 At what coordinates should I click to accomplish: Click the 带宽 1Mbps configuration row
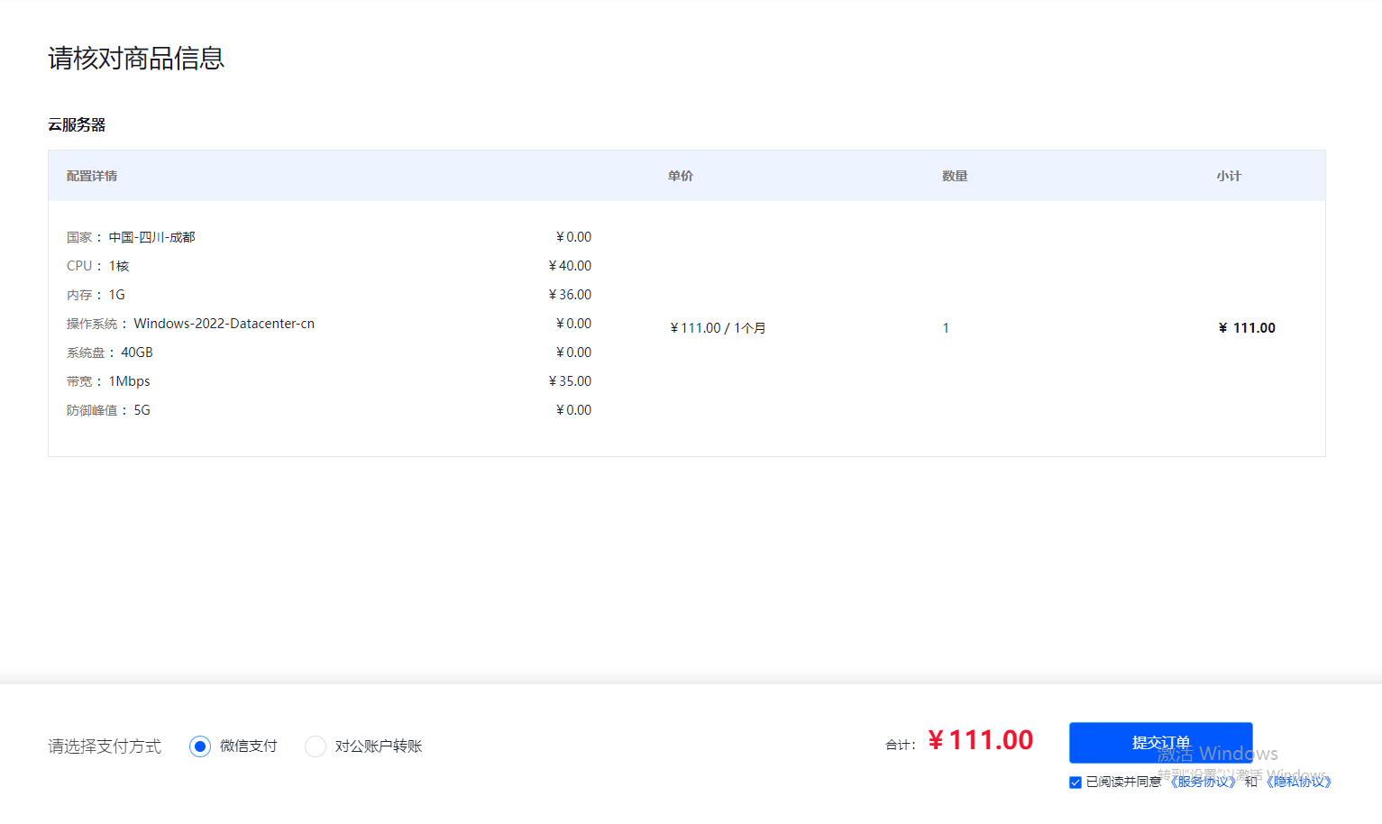coord(109,381)
